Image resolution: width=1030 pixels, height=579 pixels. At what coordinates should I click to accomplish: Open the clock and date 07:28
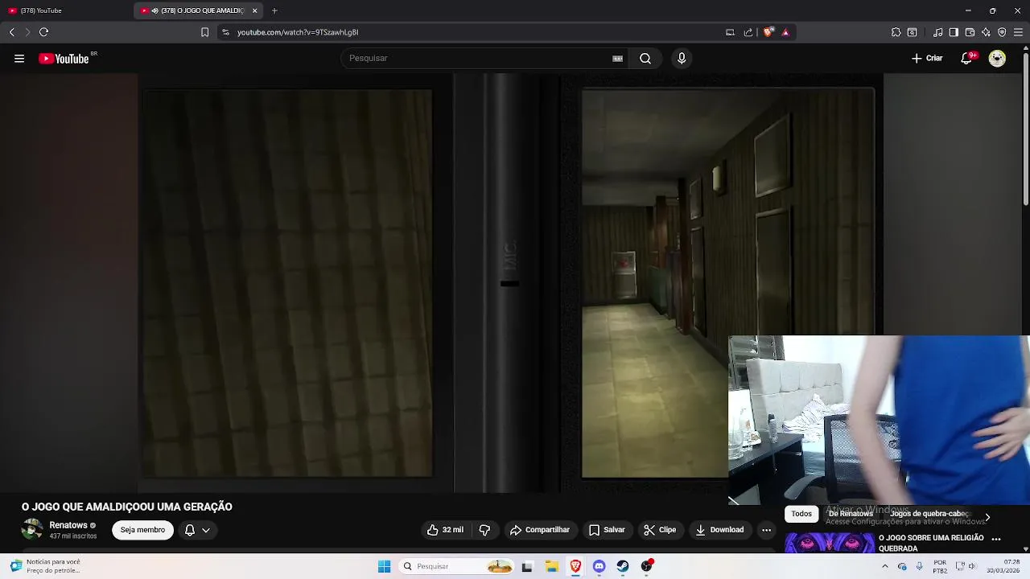click(x=1003, y=566)
